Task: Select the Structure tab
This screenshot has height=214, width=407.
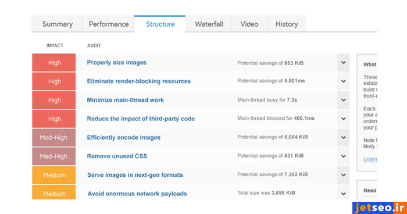Action: point(160,24)
